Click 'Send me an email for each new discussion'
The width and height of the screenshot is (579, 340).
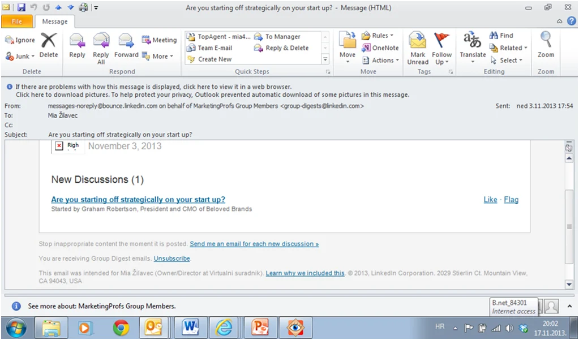tap(254, 244)
